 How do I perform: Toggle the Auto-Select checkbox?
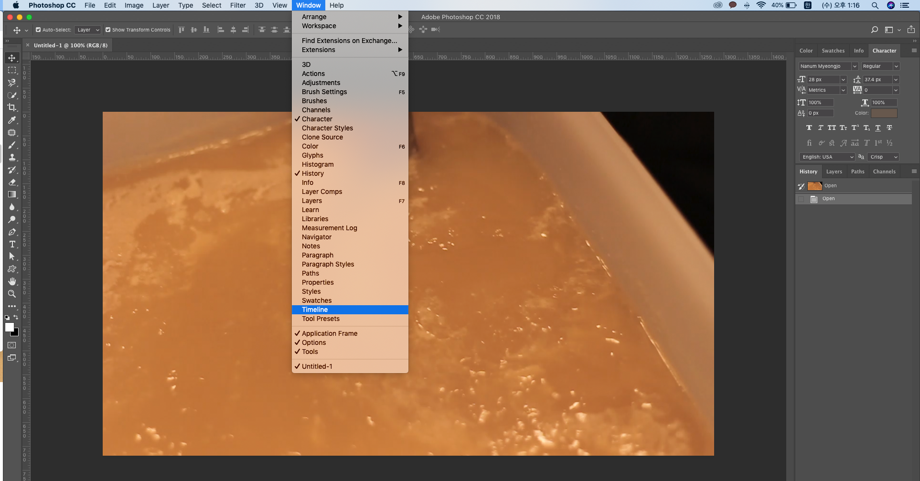click(38, 30)
